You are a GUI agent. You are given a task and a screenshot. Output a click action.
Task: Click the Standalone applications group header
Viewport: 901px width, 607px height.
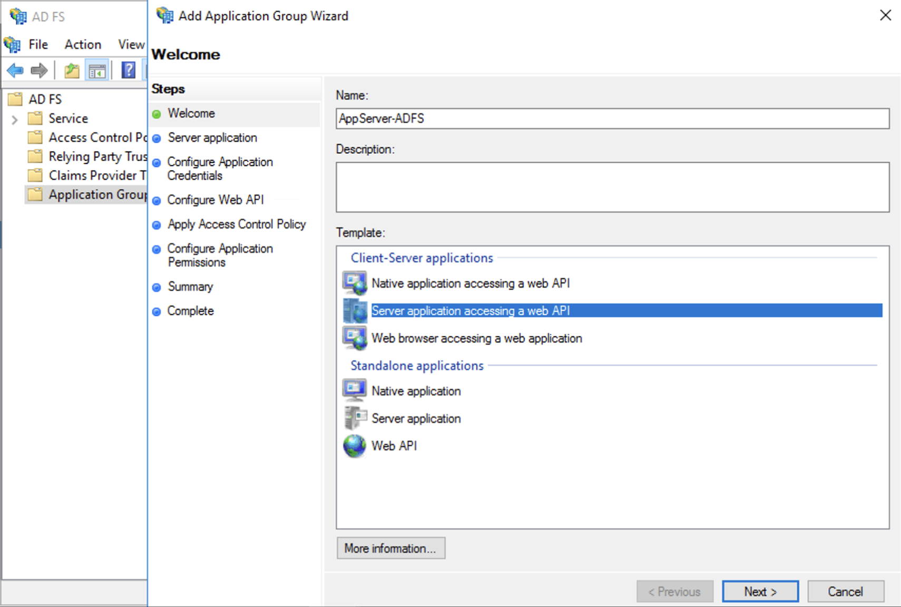(417, 365)
